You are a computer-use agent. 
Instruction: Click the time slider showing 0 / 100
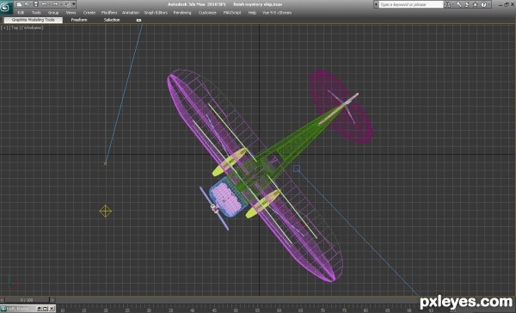[27, 300]
